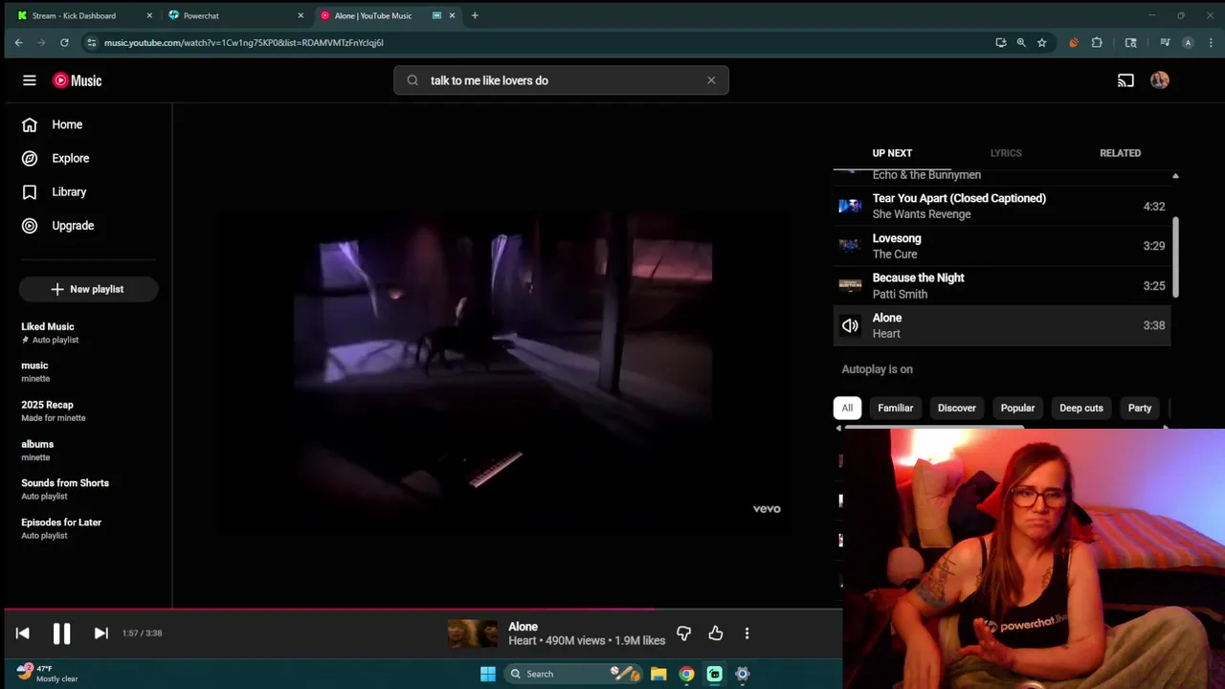This screenshot has height=689, width=1225.
Task: Select the Party filter chip
Action: click(x=1140, y=408)
